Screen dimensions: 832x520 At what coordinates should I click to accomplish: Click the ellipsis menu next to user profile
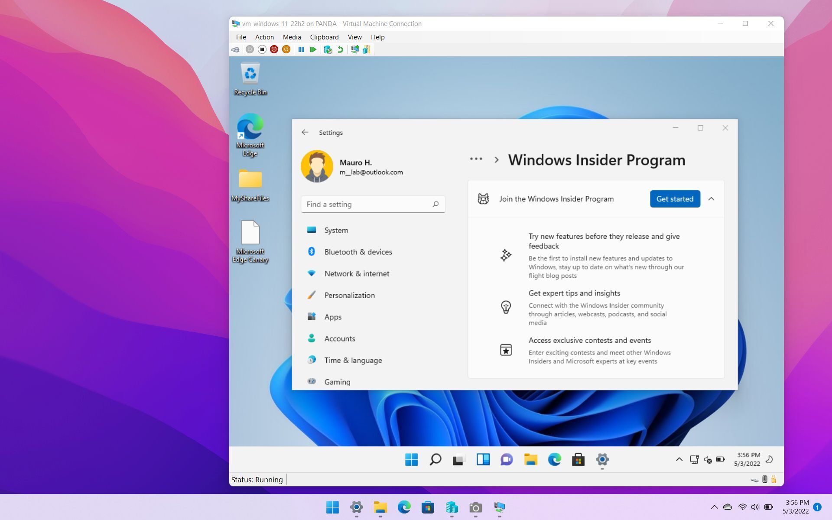[476, 158]
